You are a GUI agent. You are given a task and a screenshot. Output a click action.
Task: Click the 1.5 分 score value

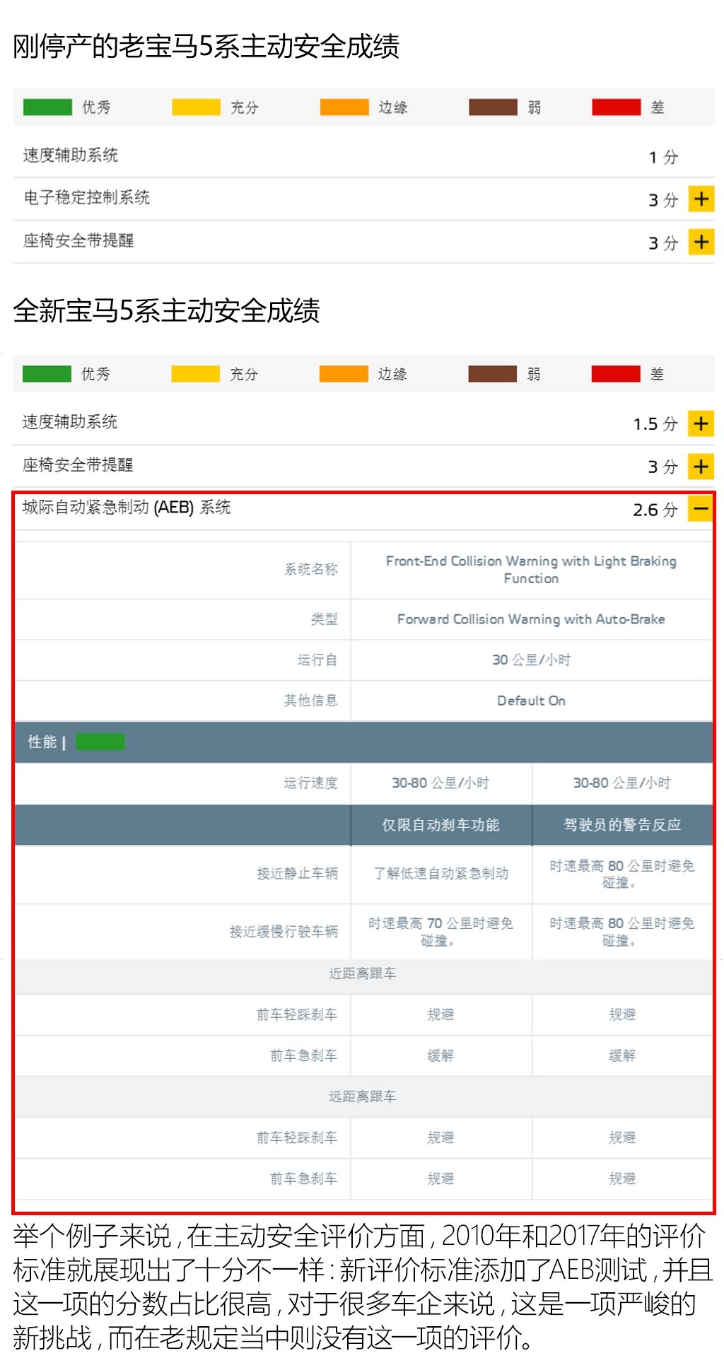[x=655, y=424]
